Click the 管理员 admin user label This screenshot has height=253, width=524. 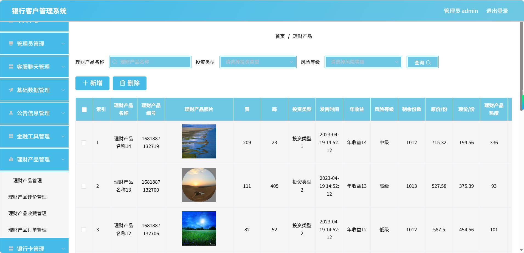point(461,11)
